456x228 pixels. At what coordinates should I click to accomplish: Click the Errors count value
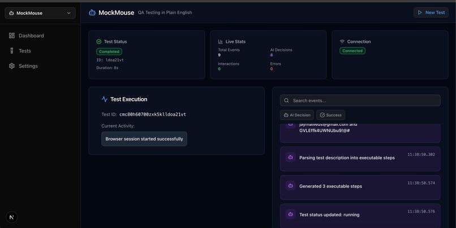click(x=272, y=69)
